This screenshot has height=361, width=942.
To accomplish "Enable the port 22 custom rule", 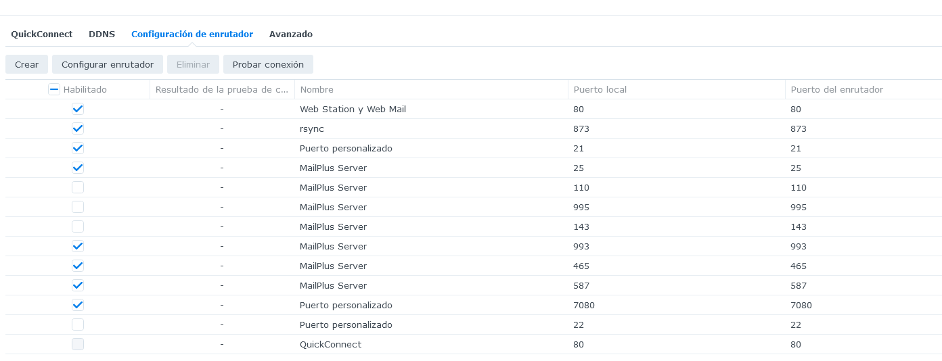I will tap(78, 324).
